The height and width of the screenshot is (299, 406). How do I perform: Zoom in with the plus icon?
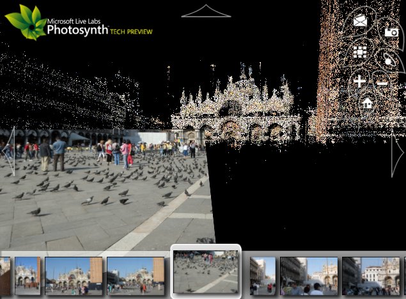(359, 81)
